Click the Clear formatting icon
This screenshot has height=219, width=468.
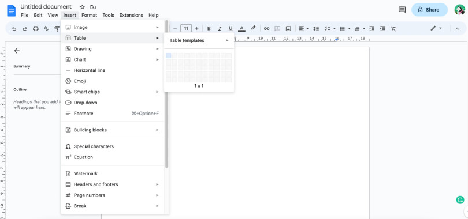click(393, 29)
